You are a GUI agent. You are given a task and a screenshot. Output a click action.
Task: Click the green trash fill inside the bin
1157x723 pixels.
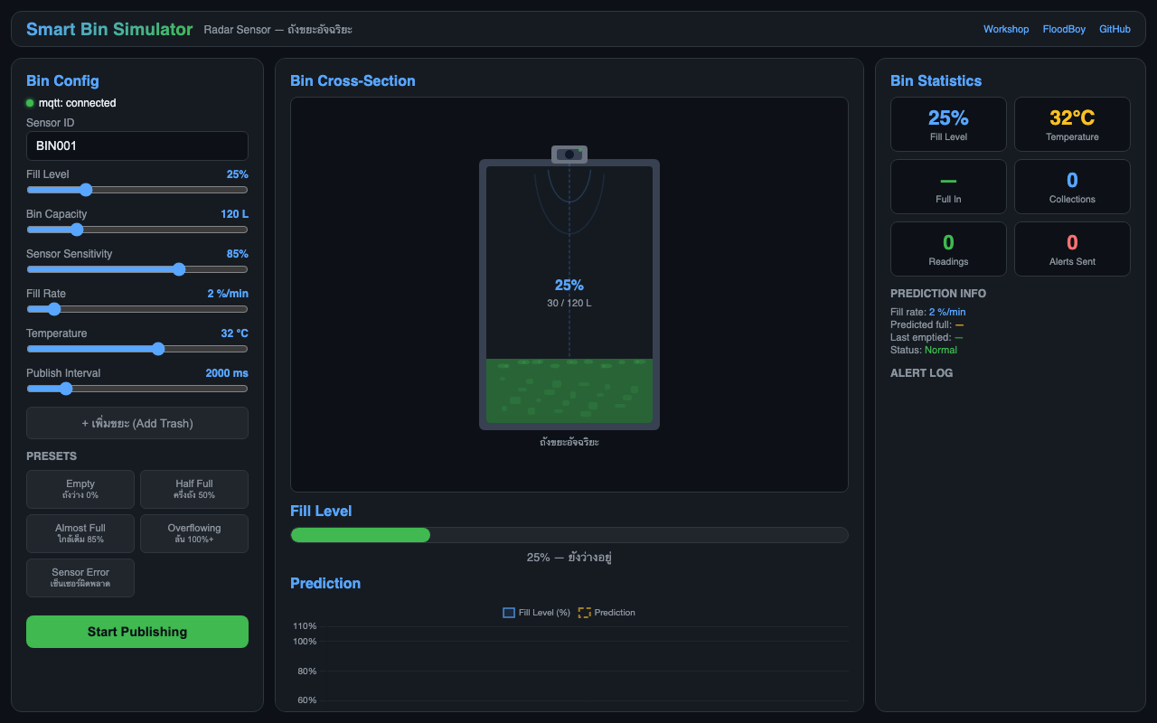(569, 390)
